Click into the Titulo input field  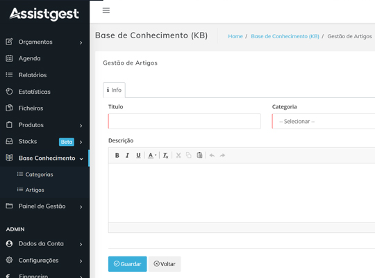pyautogui.click(x=185, y=121)
